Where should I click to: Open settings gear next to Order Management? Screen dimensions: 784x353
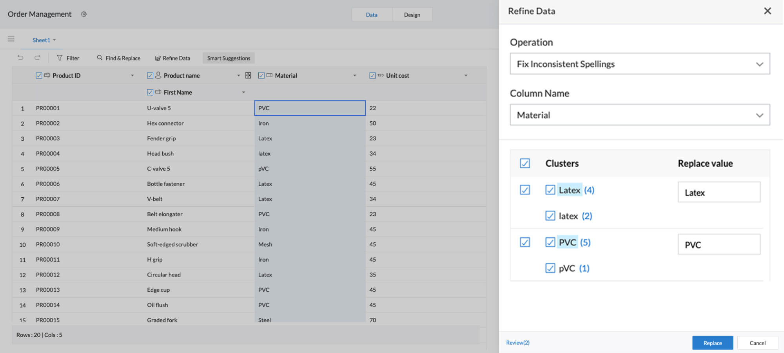pos(83,14)
